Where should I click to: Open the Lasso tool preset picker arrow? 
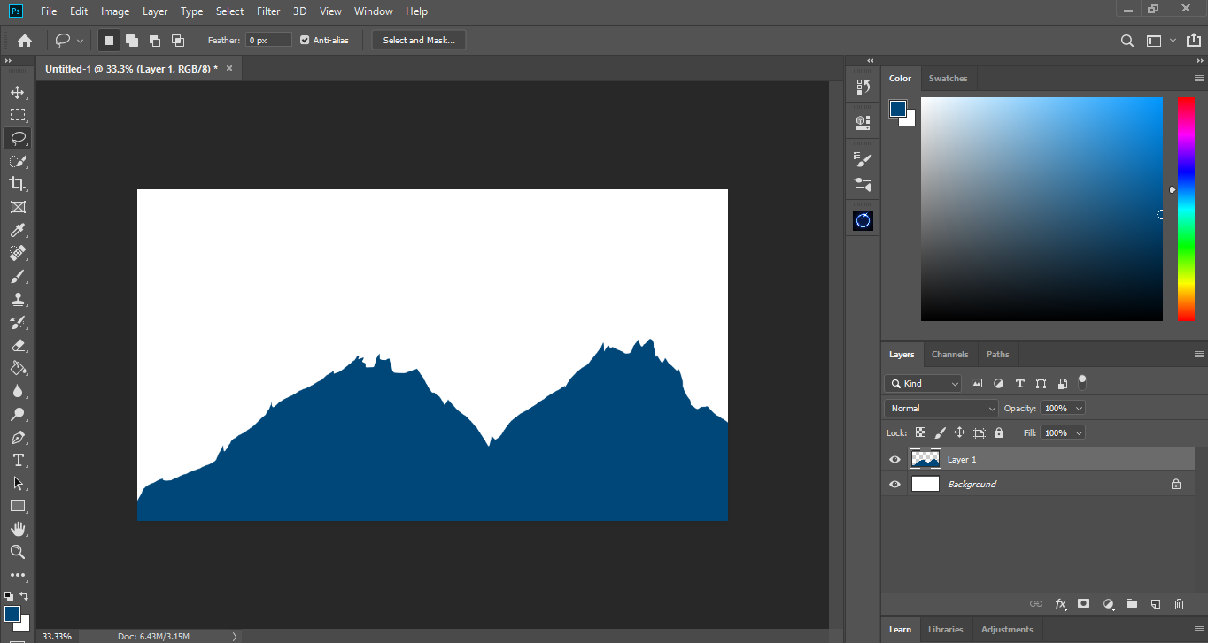81,41
